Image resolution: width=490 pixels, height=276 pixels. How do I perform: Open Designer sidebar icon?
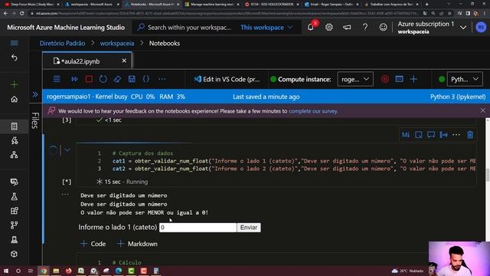click(x=14, y=155)
